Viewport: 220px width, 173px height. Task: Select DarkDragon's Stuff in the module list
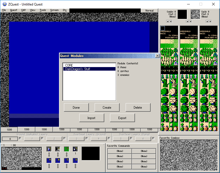click(x=89, y=69)
